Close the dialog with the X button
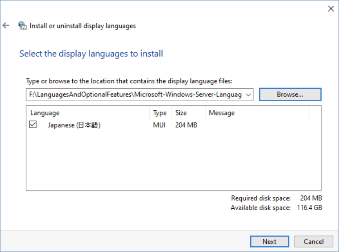Viewport: 339px width, 252px height. click(x=331, y=8)
